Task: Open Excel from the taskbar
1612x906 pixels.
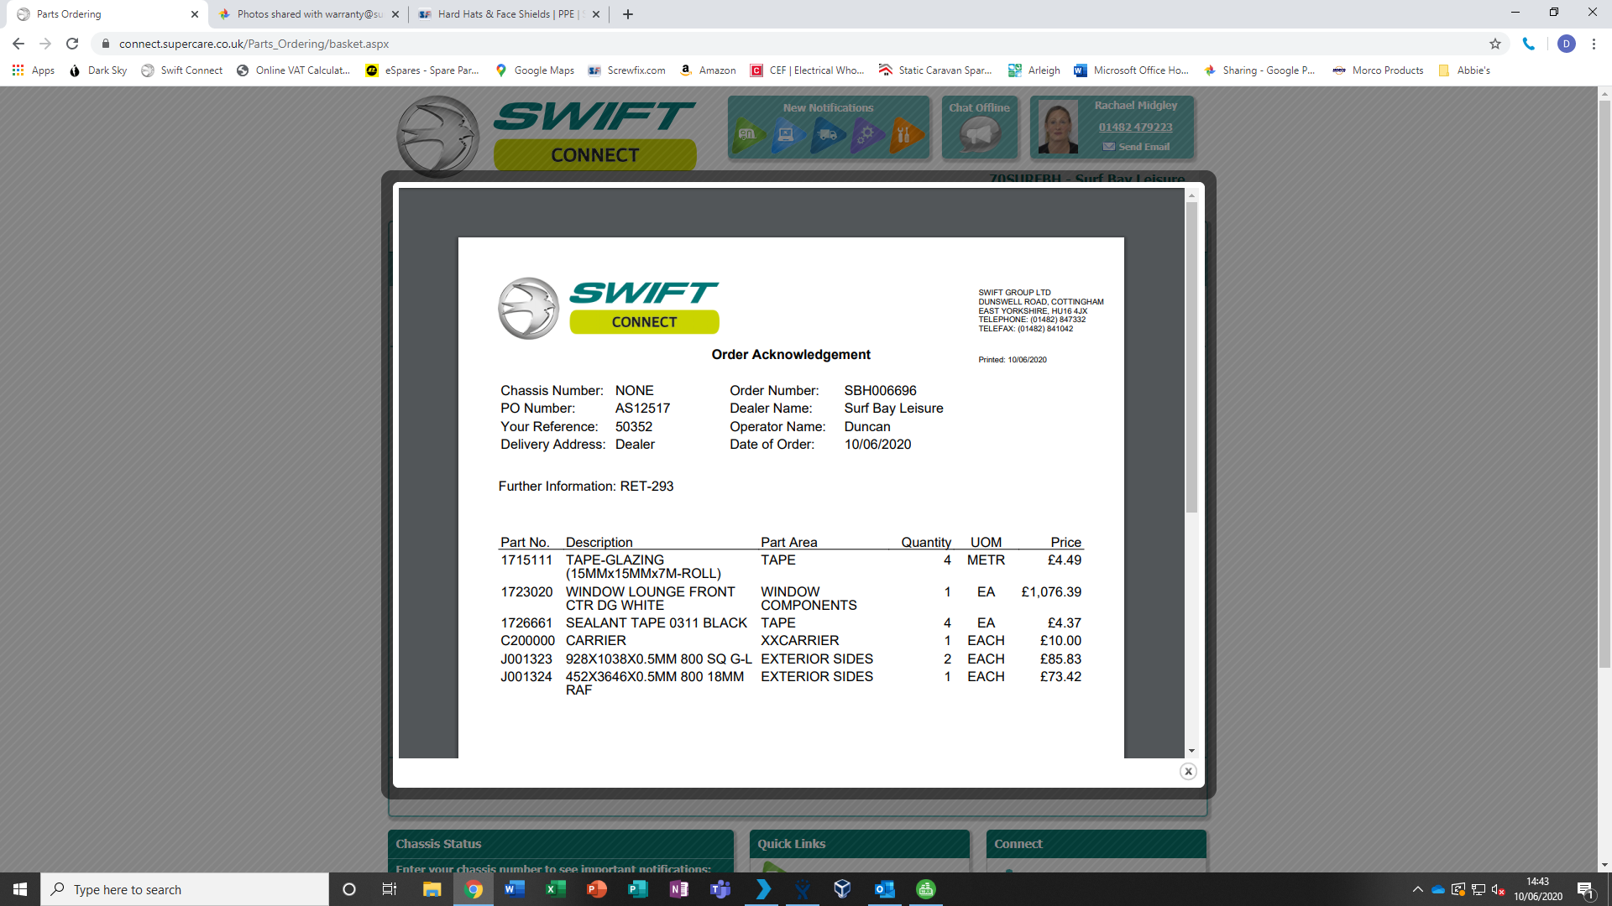Action: pos(555,889)
